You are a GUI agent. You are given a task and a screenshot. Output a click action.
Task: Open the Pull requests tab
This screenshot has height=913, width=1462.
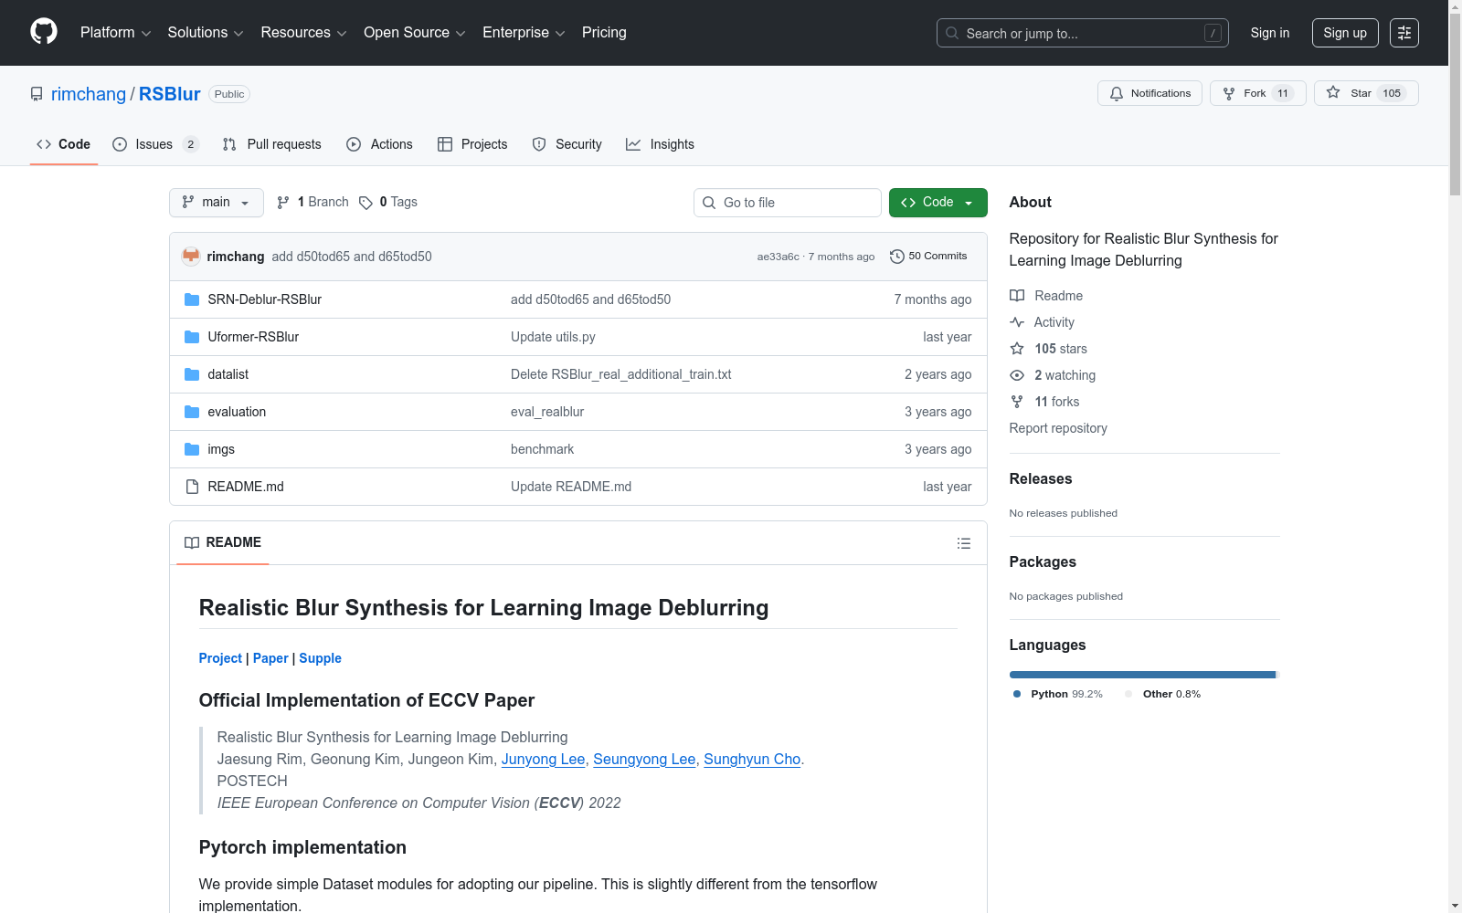click(x=272, y=144)
